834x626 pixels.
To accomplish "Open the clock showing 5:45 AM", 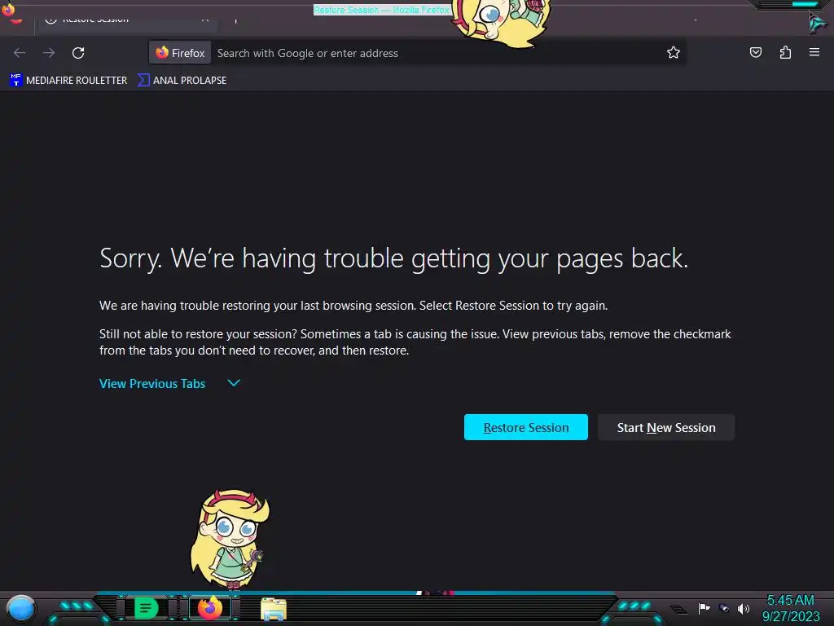I will (790, 608).
